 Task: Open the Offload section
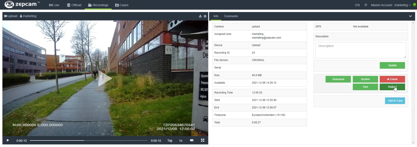74,5
